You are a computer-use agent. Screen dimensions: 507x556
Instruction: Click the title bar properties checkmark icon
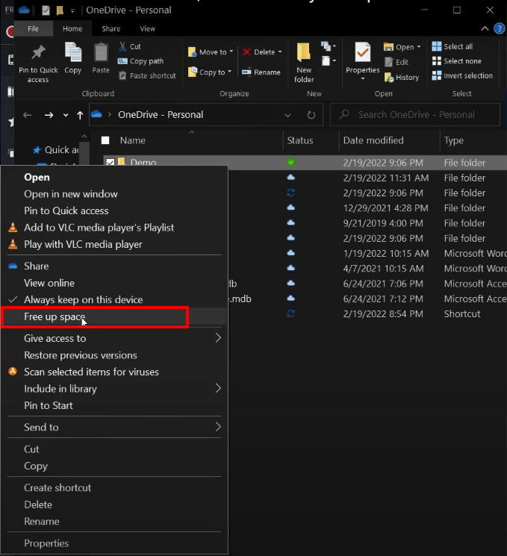pos(46,10)
